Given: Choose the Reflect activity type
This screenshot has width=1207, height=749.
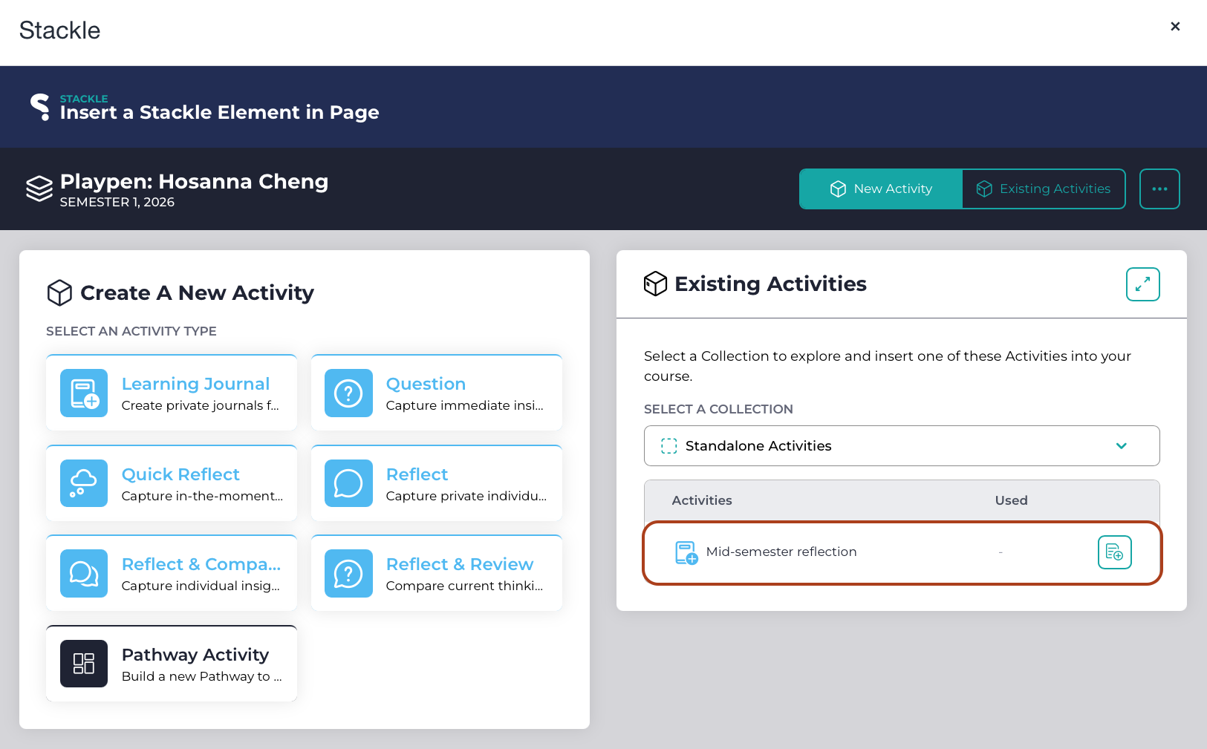Looking at the screenshot, I should pyautogui.click(x=436, y=483).
